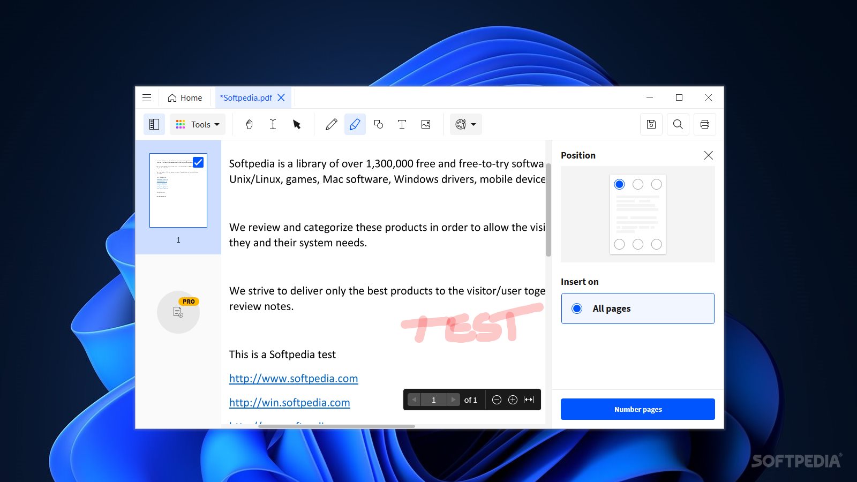Click the print icon
Screen dimensions: 857x482
(x=705, y=124)
